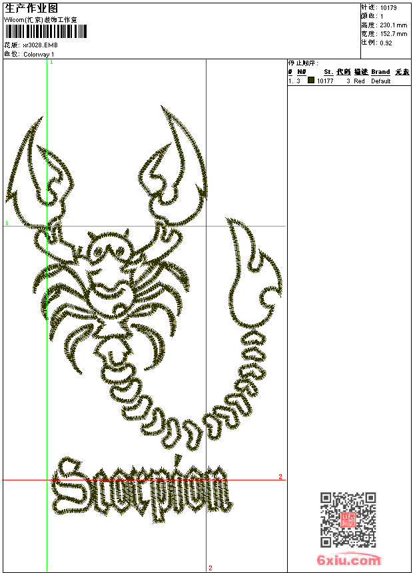The height and width of the screenshot is (573, 413).
Task: Click the 代码 column header
Action: pyautogui.click(x=344, y=72)
